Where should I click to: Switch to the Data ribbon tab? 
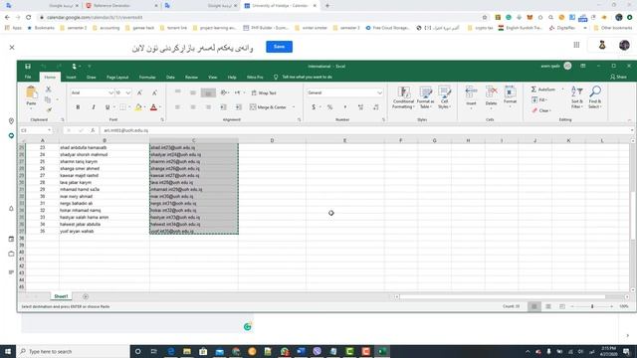tap(170, 77)
